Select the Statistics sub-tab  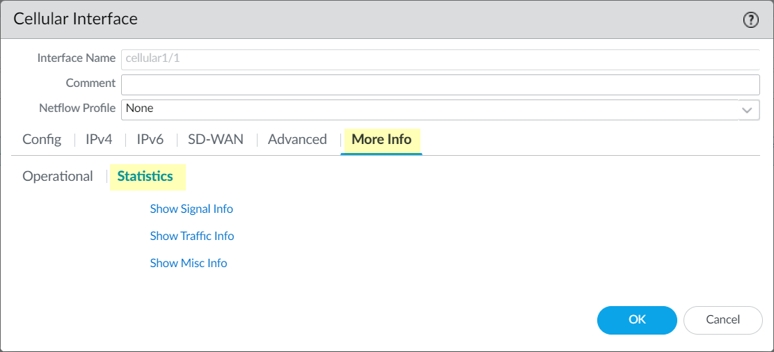point(145,176)
